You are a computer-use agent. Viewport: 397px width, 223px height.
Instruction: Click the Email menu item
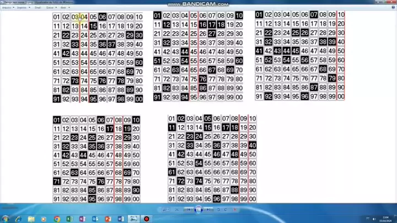tap(37, 8)
